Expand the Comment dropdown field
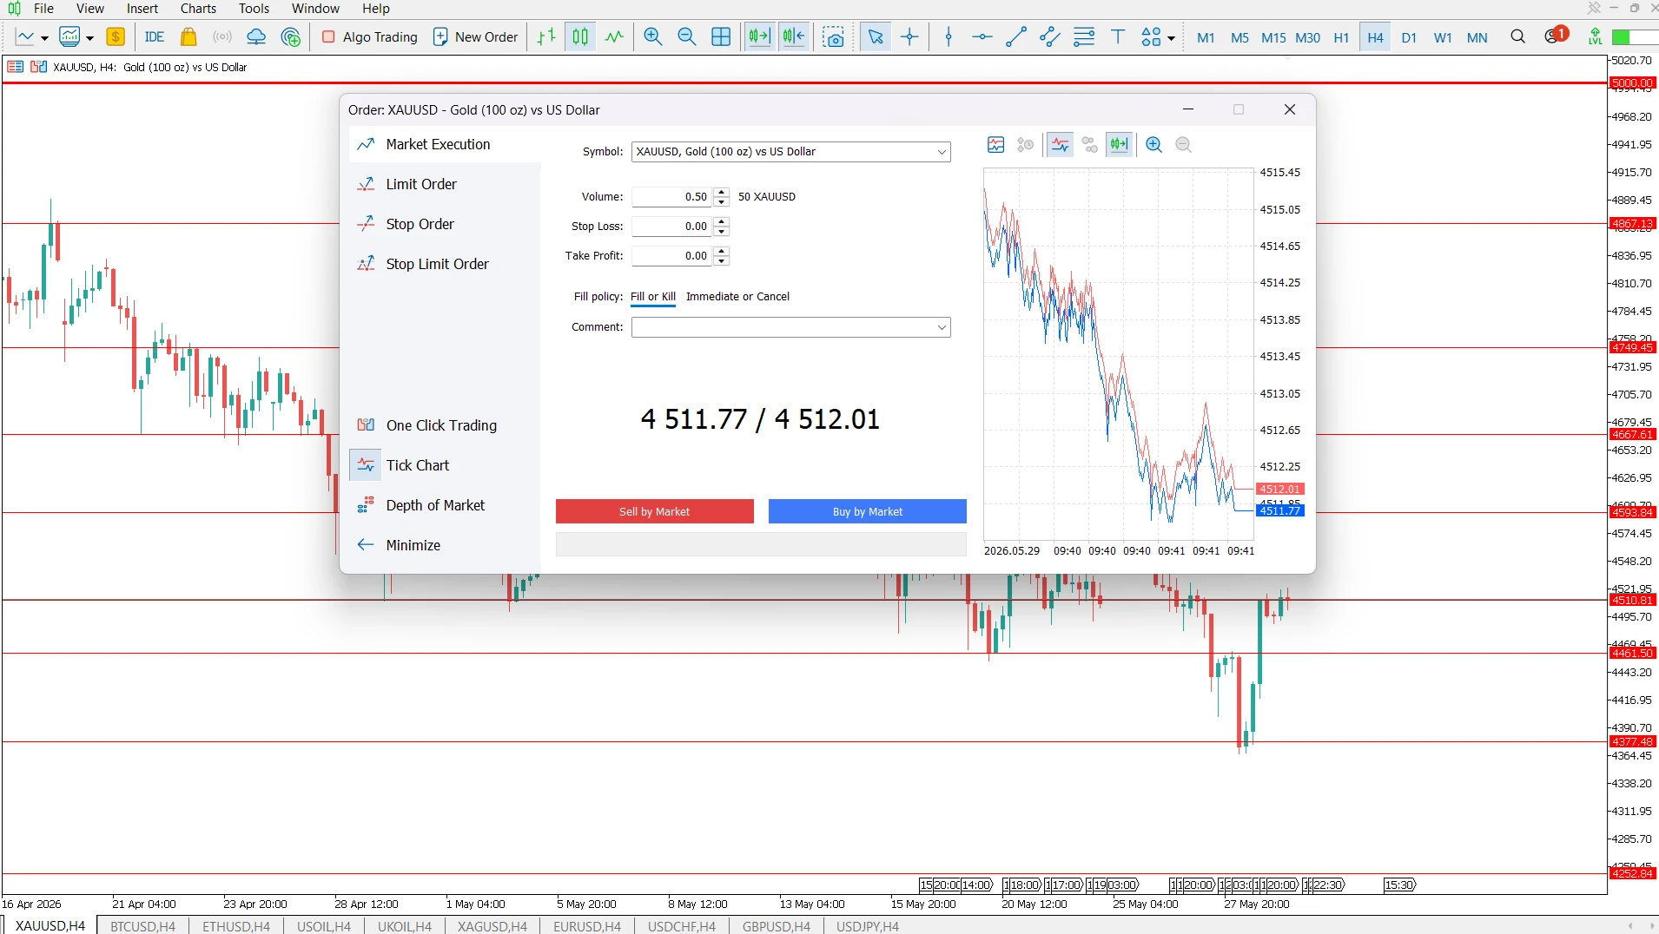Screen dimensions: 1659x934 [x=942, y=327]
